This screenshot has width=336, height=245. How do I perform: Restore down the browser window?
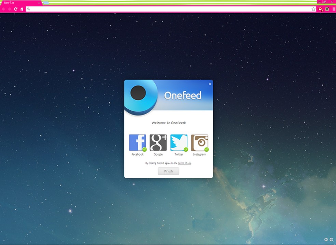[x=325, y=2]
